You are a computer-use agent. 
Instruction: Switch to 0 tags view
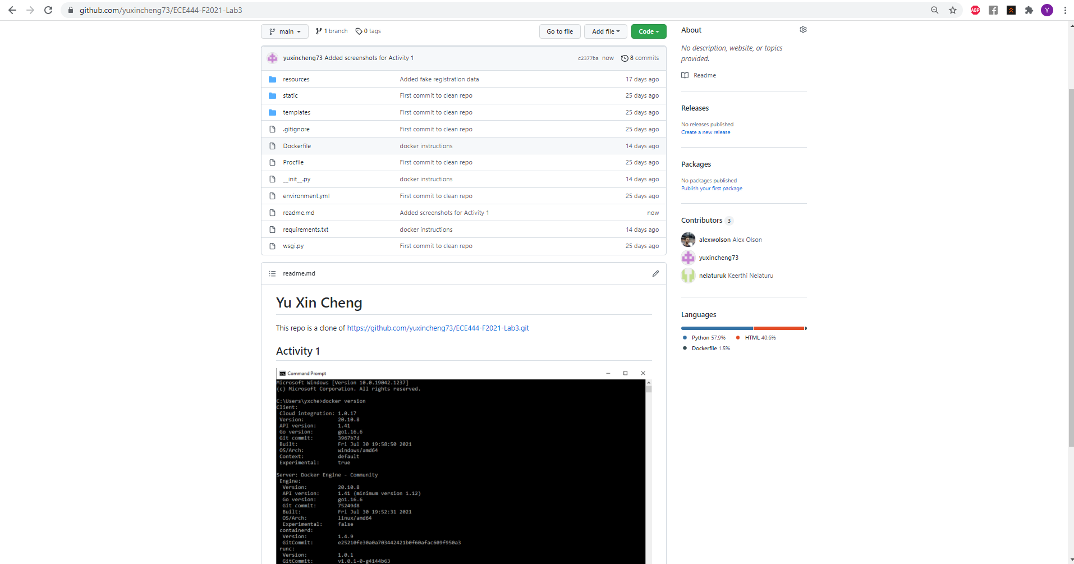point(368,31)
